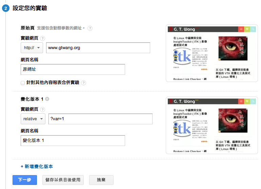This screenshot has height=189, width=261.
Task: Click the 下一步 button
Action: [24, 180]
